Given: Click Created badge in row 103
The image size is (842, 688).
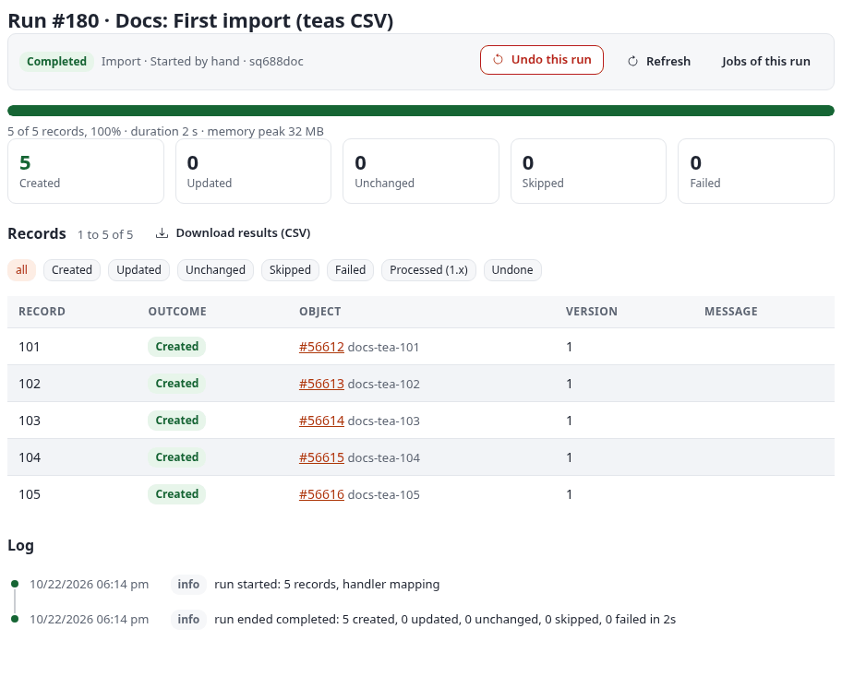Looking at the screenshot, I should 176,421.
